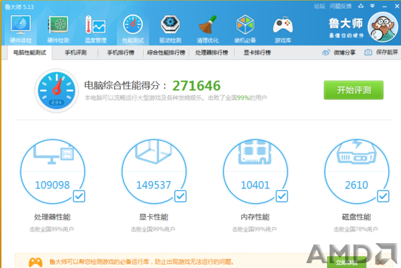Click the 击败全国78%用户 text

356,229
